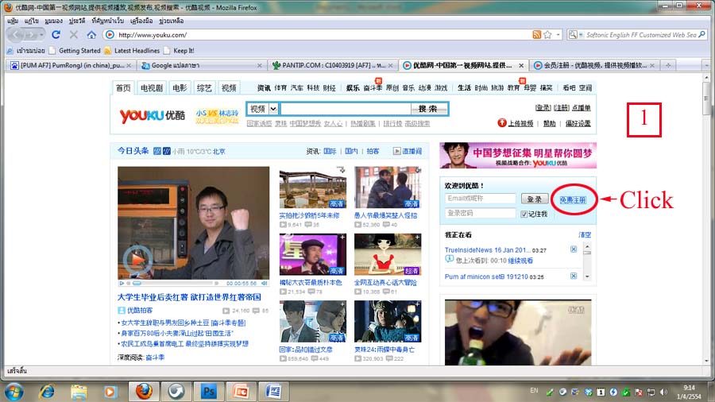Select the 电影 site tab
Screen dimensions: 715x402
coord(180,88)
